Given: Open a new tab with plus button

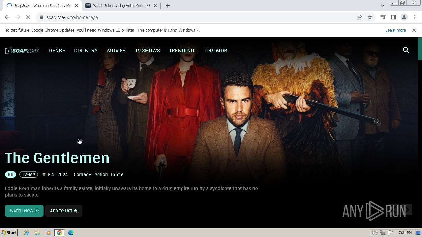Looking at the screenshot, I should [x=167, y=6].
